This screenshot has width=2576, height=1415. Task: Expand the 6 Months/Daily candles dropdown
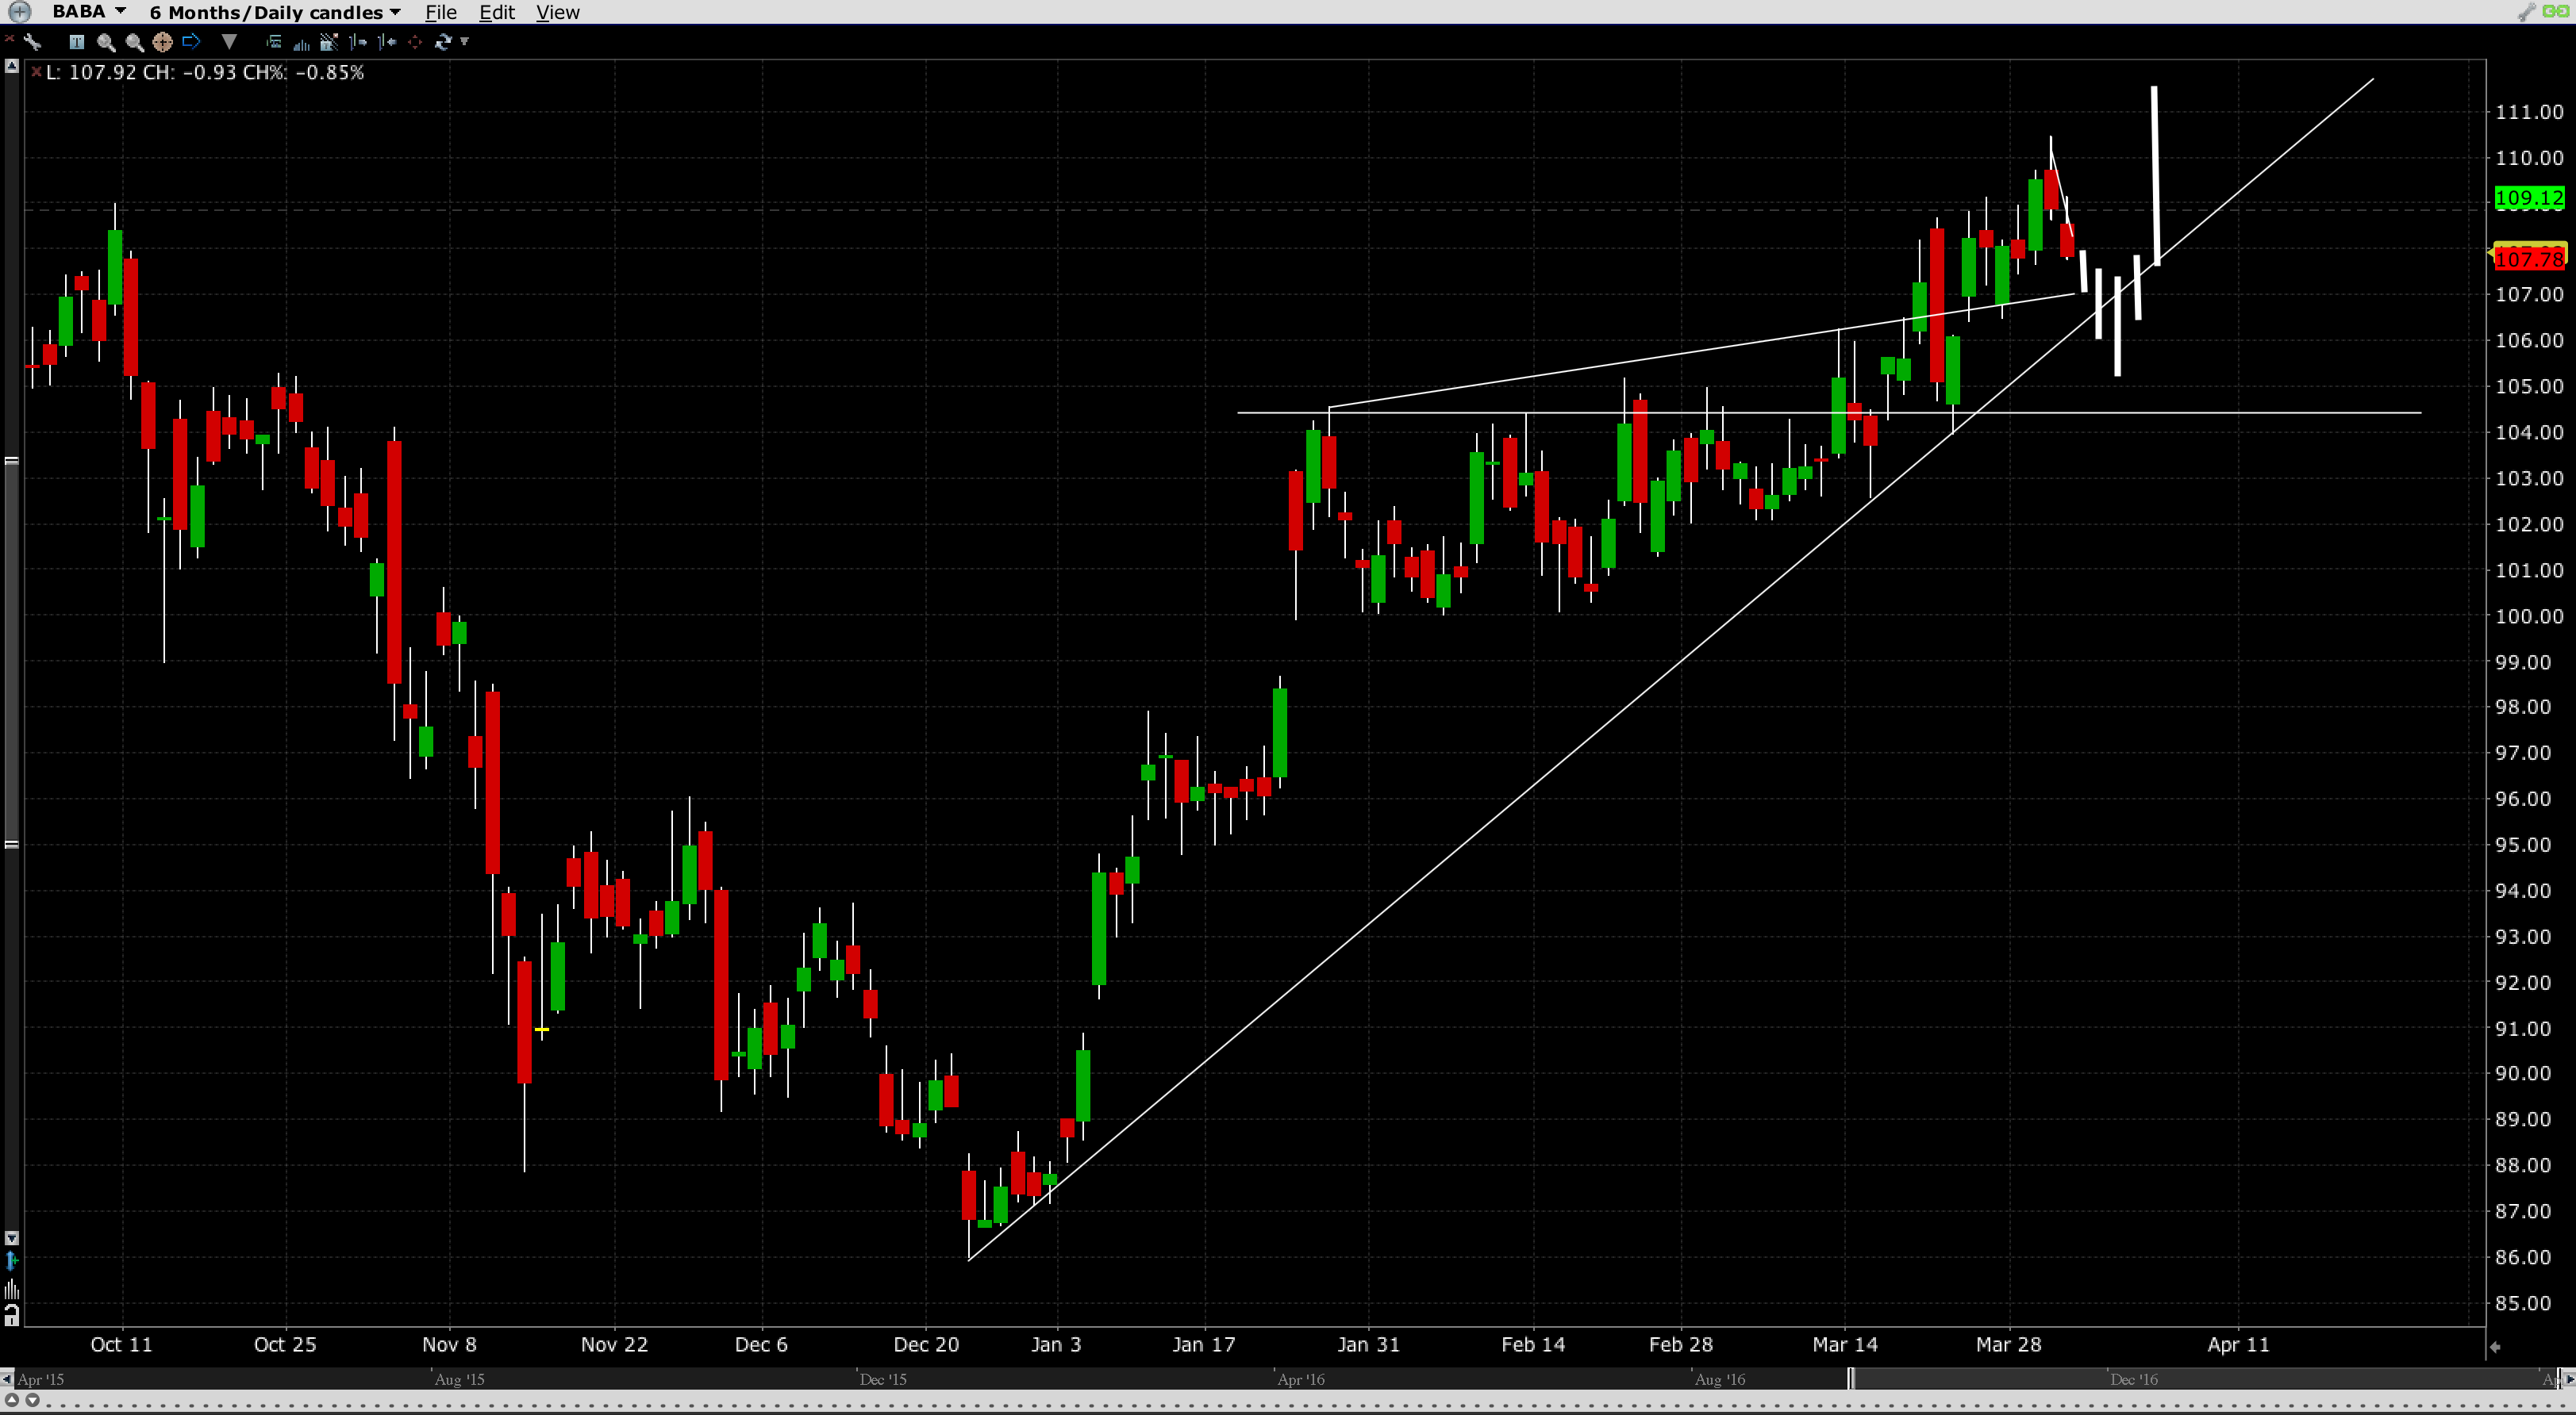click(395, 12)
